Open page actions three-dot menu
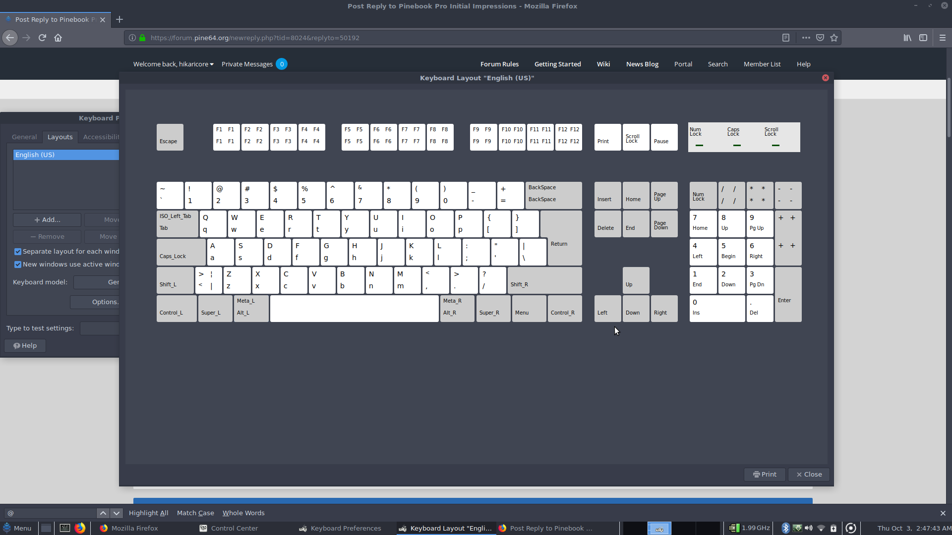 pos(806,38)
